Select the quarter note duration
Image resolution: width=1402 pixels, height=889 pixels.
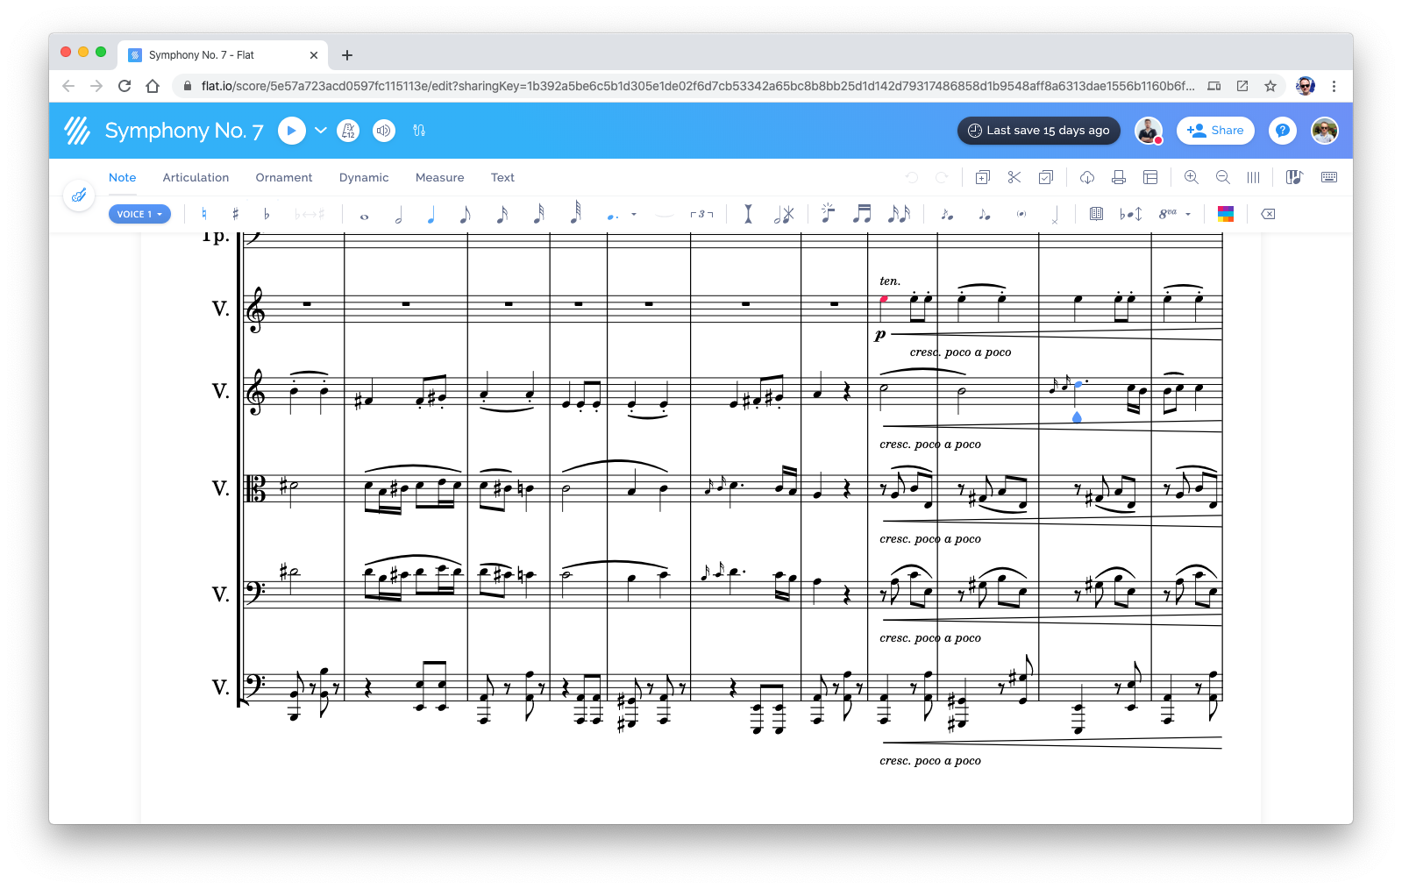coord(431,214)
